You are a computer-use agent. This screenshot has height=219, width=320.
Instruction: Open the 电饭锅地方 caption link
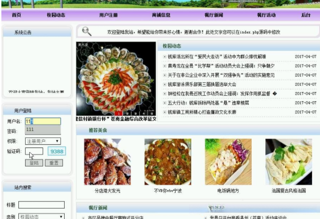(228, 191)
